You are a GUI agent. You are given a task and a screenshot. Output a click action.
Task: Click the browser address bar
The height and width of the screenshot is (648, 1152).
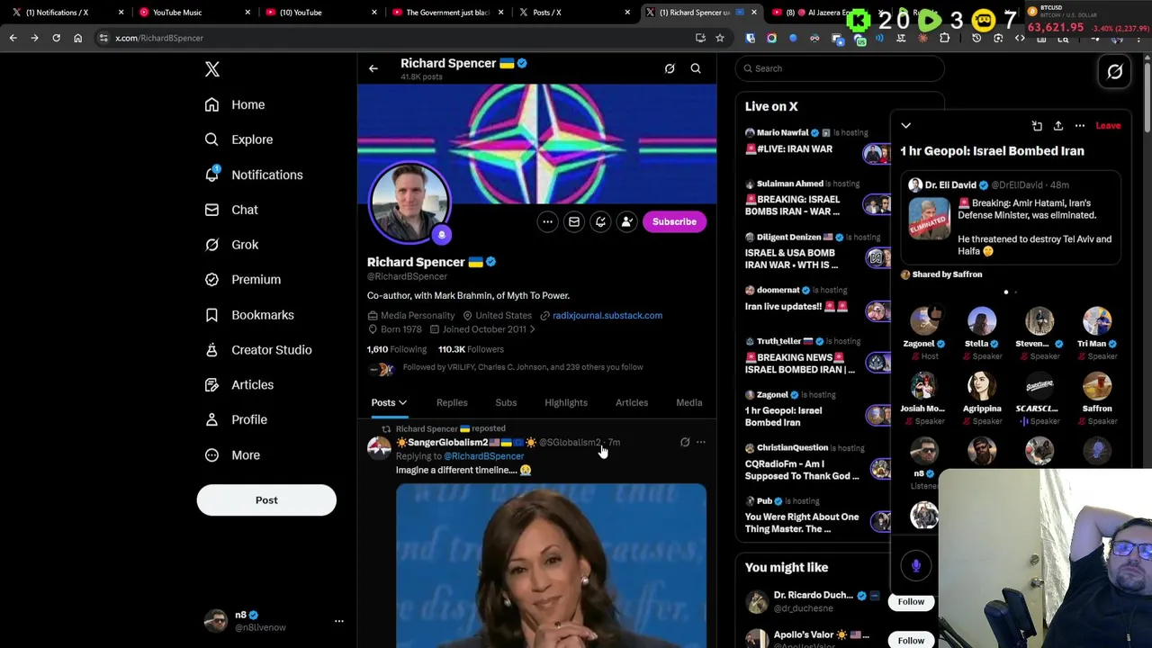point(396,38)
